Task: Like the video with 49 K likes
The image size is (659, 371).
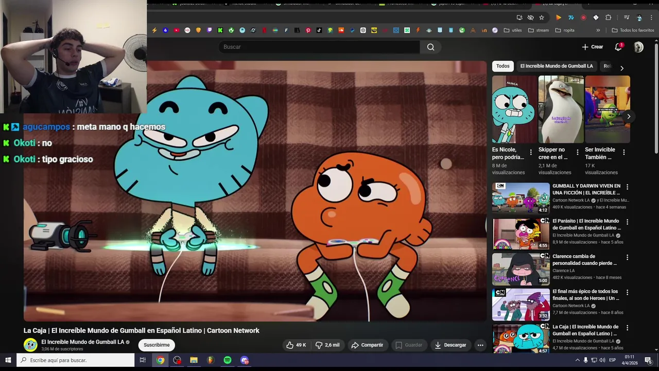Action: tap(296, 345)
